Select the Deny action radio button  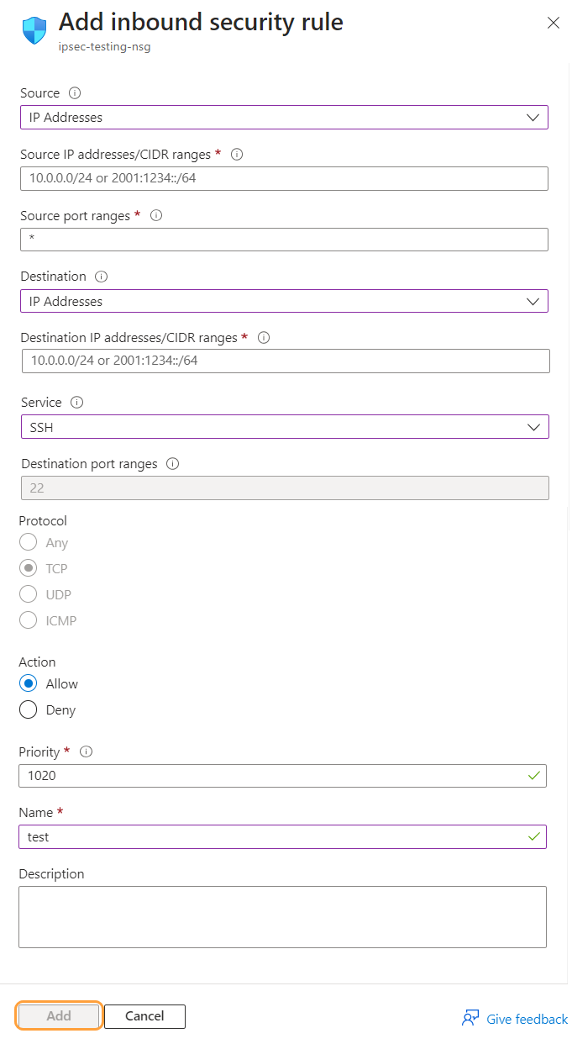click(28, 709)
